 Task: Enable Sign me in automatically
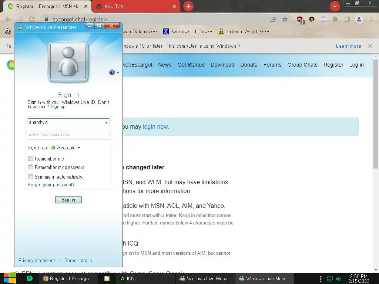30,177
